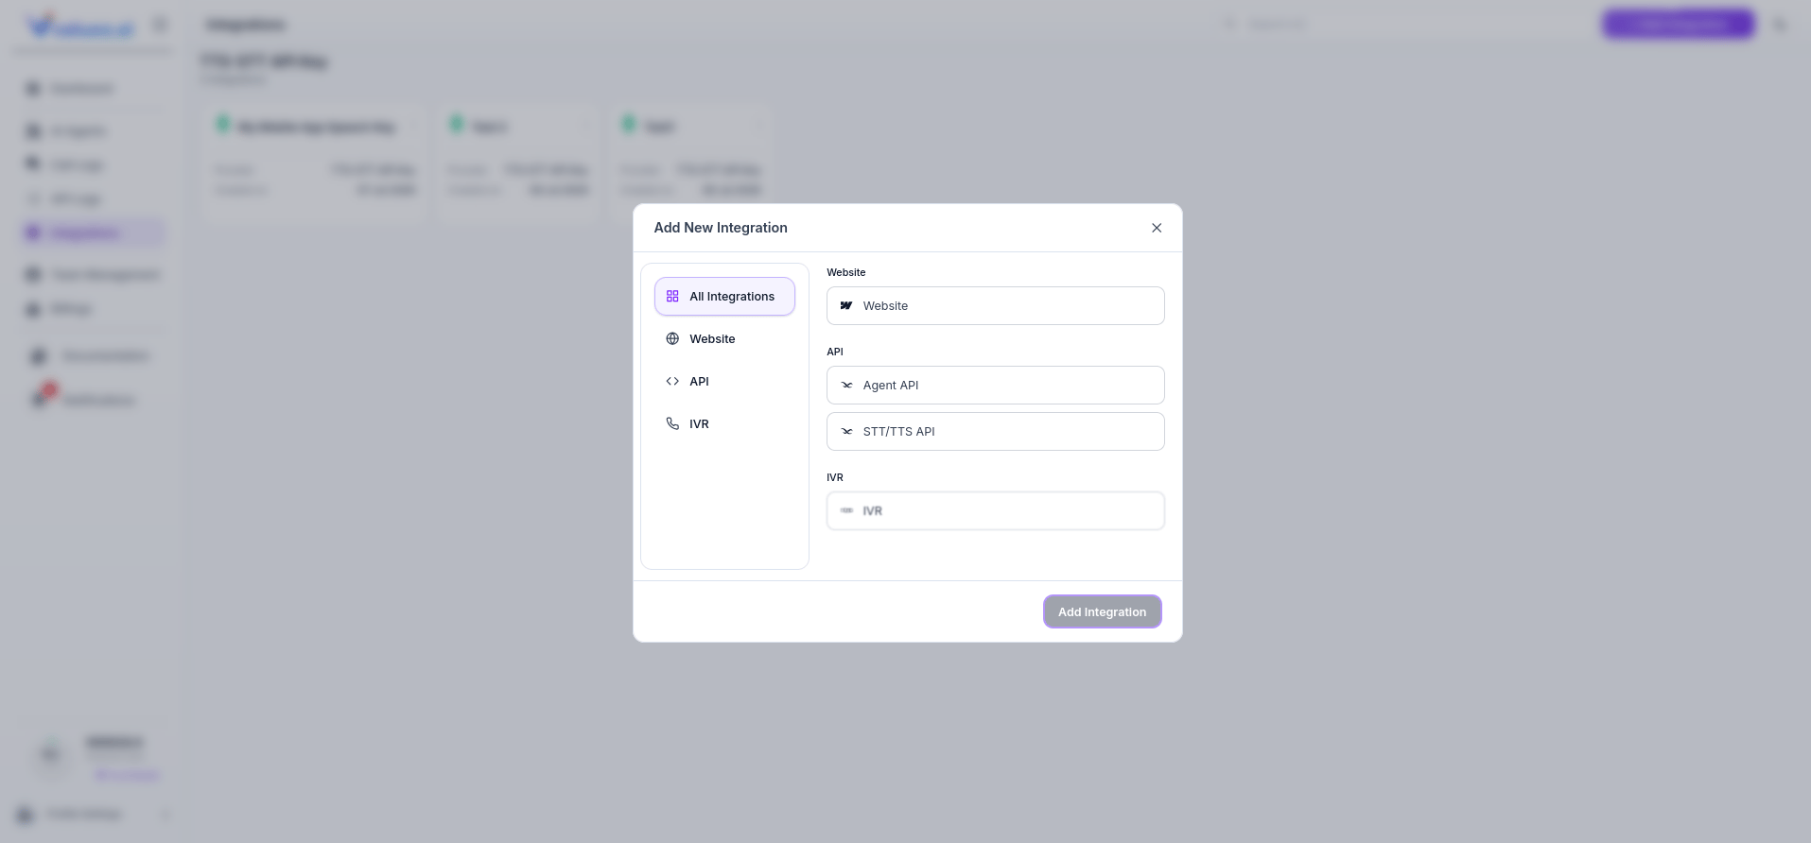Click the "API" section heading above Agent API
1811x843 pixels.
coord(835,352)
